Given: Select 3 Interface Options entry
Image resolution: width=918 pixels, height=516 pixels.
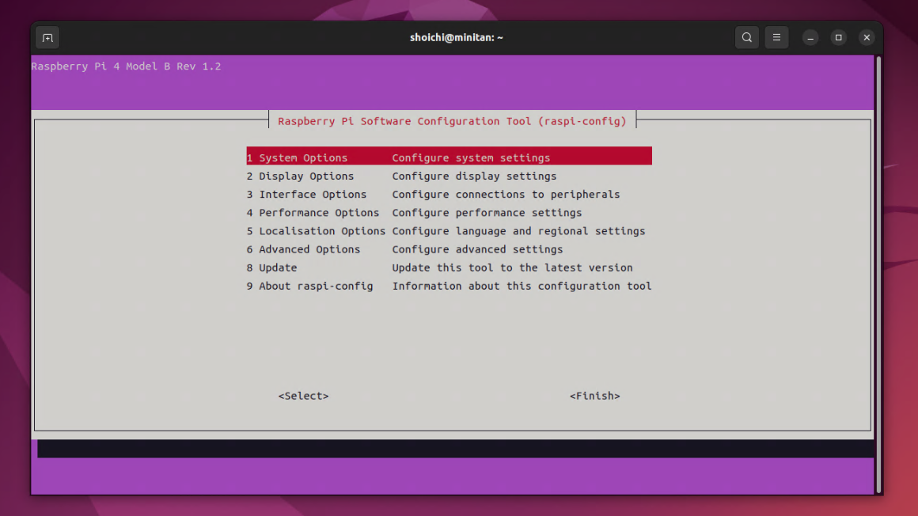Looking at the screenshot, I should 449,194.
